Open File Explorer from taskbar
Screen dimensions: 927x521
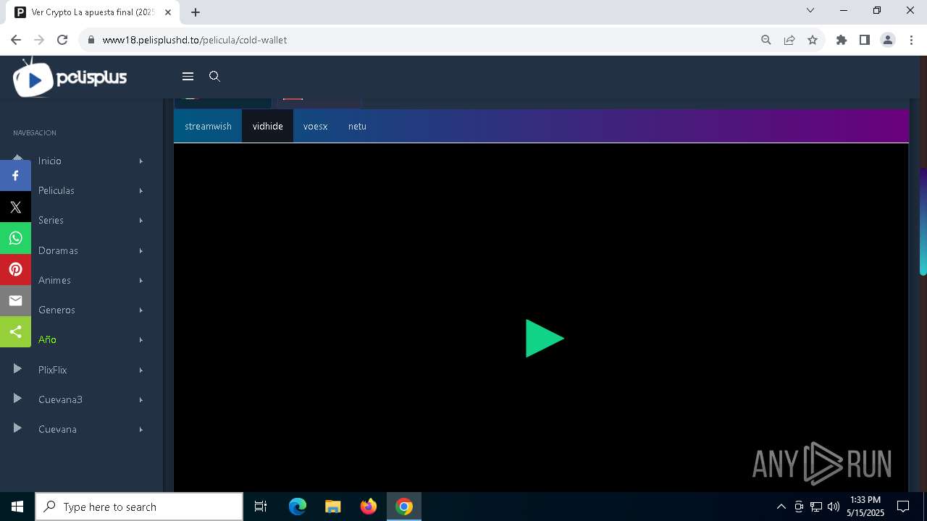[333, 507]
